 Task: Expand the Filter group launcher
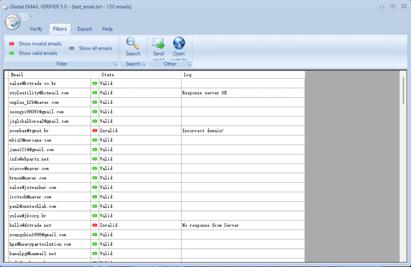pyautogui.click(x=115, y=64)
